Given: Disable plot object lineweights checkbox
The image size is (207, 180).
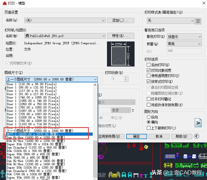Looking at the screenshot, I should pyautogui.click(x=148, y=70).
